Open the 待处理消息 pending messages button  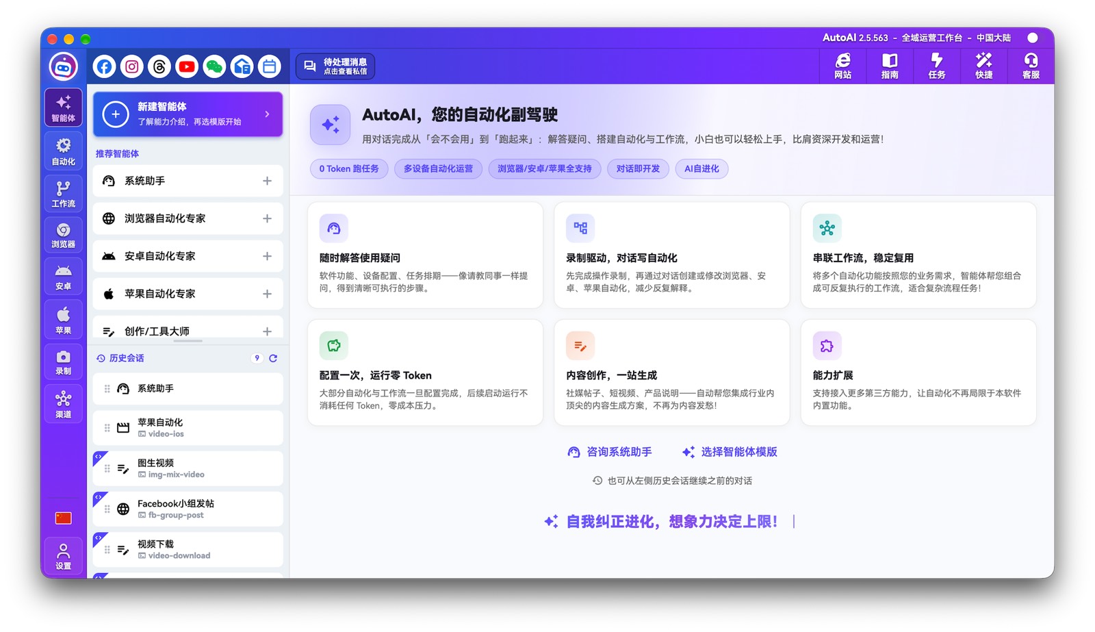(335, 66)
